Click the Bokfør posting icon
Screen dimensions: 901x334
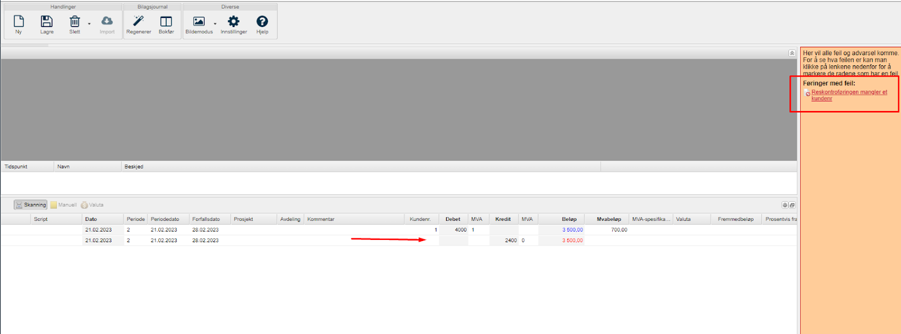[166, 24]
